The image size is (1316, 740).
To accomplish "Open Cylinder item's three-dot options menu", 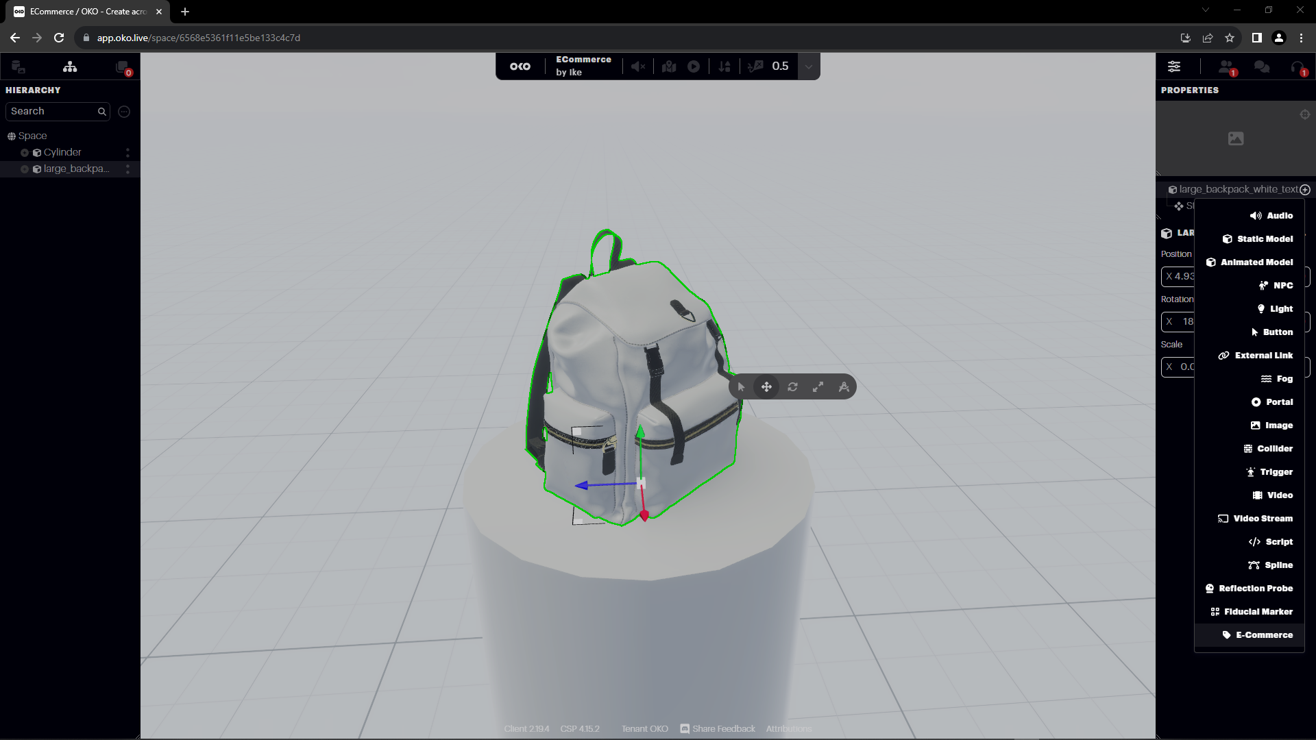I will click(x=127, y=153).
